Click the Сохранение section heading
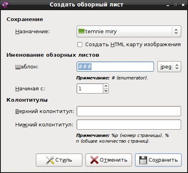 pos(25,19)
